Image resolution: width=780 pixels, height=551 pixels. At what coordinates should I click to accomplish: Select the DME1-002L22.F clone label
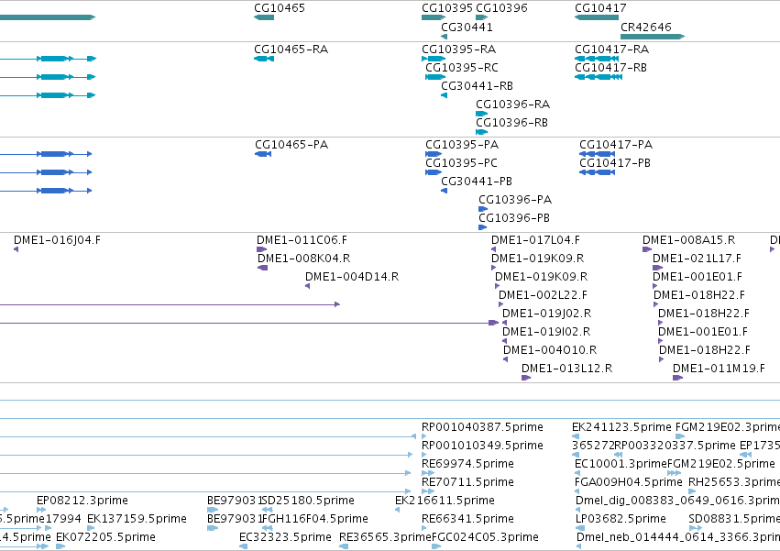(544, 295)
